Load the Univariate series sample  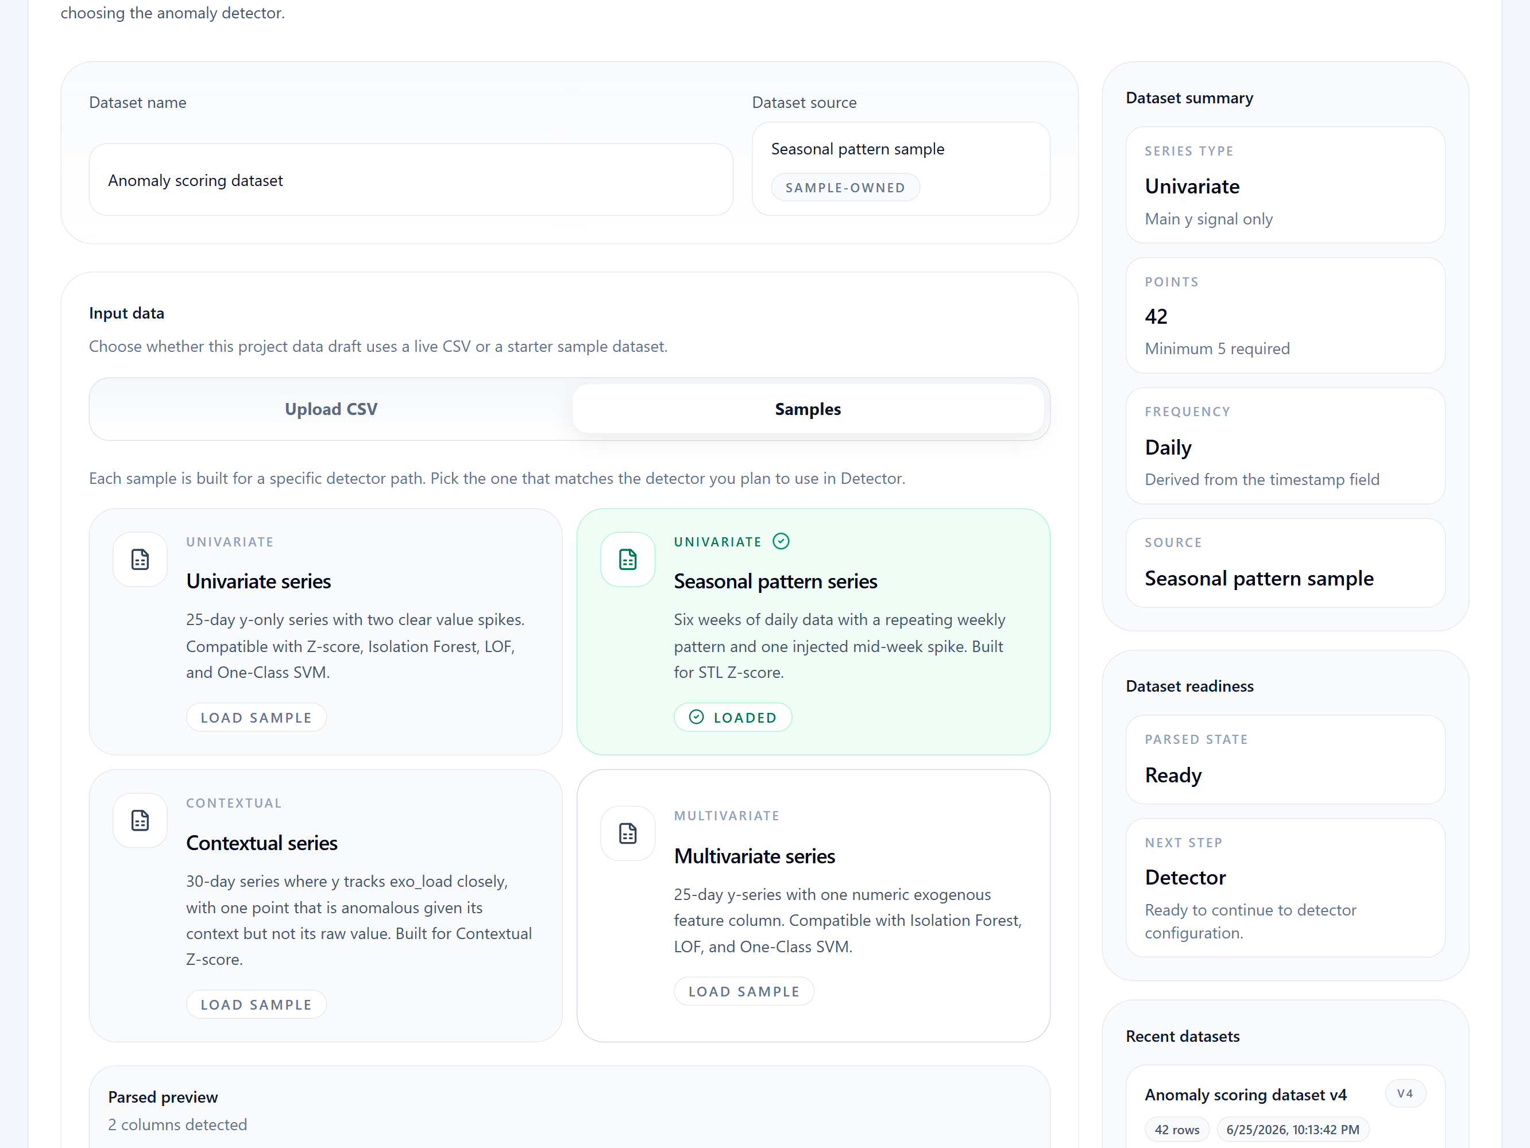tap(256, 717)
